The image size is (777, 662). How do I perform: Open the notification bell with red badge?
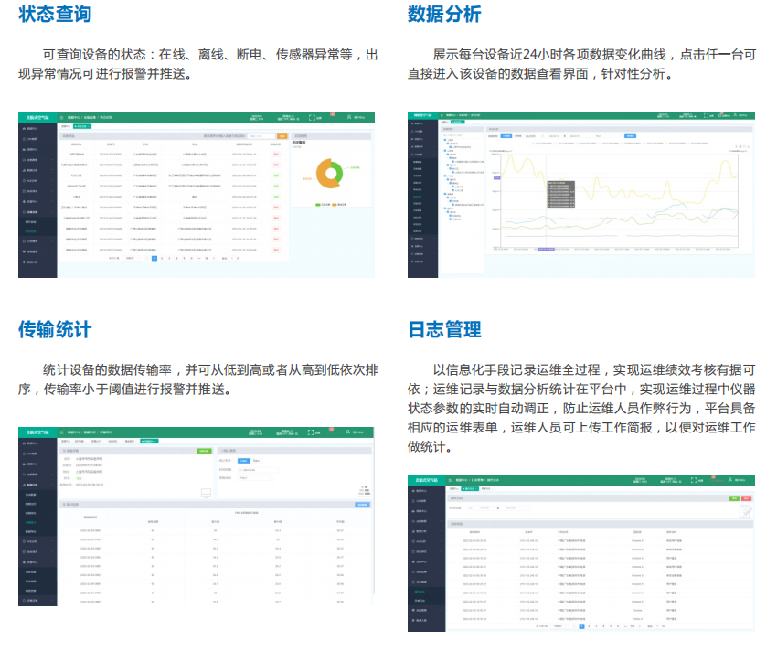coord(332,116)
